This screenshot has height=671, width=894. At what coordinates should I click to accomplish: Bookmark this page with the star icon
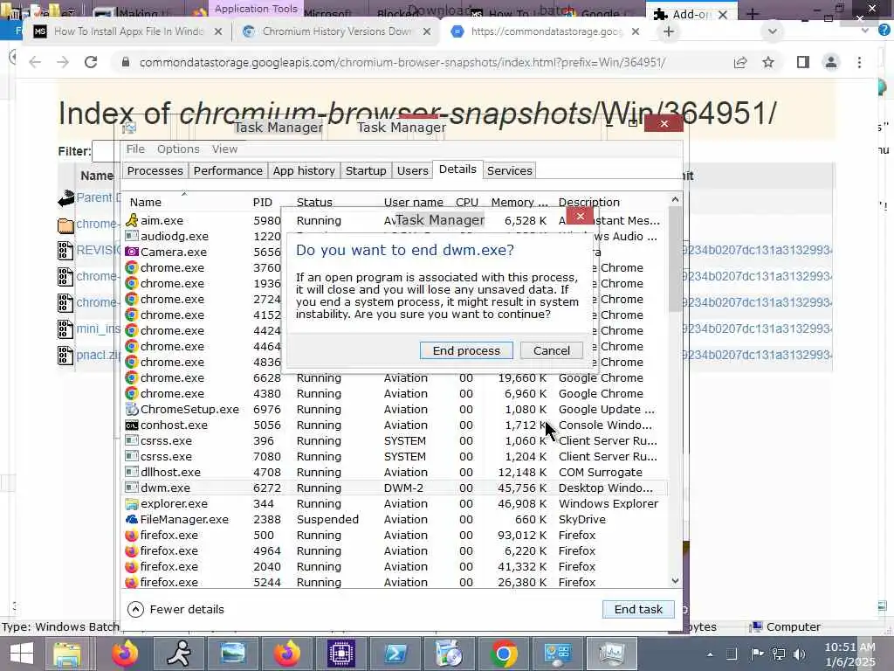(x=768, y=62)
